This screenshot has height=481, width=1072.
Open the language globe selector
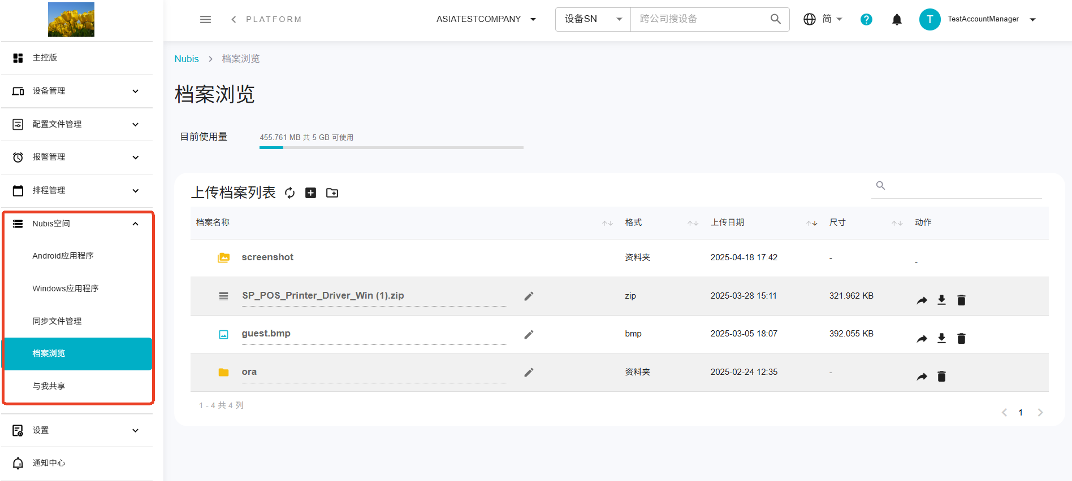pyautogui.click(x=810, y=19)
